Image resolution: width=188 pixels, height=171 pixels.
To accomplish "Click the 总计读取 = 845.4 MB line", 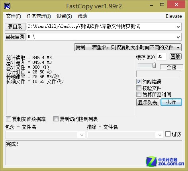I will point(29,58).
